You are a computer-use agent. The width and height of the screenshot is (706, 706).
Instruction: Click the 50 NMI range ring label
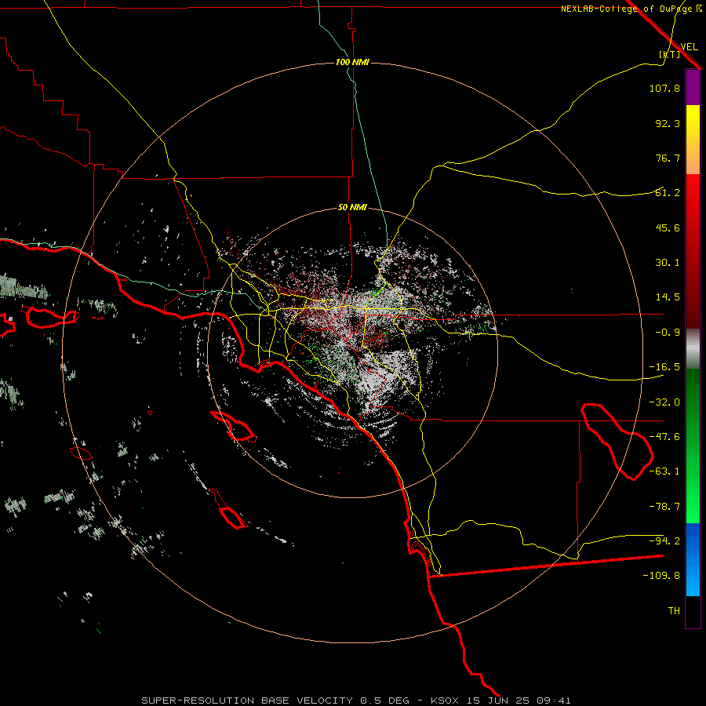(352, 208)
